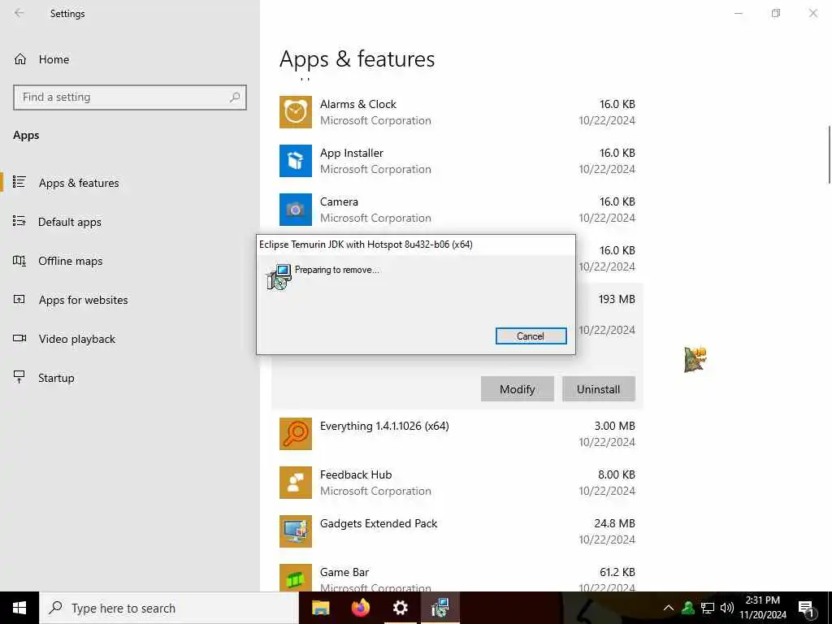The image size is (832, 624).
Task: Select the Gadgets Extended Pack entry
Action: [457, 531]
